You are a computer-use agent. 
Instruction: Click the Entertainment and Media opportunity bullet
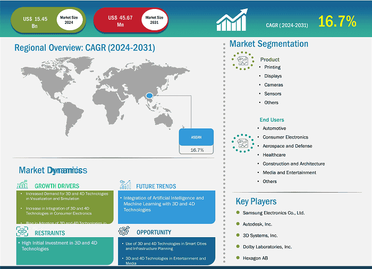coord(166,261)
